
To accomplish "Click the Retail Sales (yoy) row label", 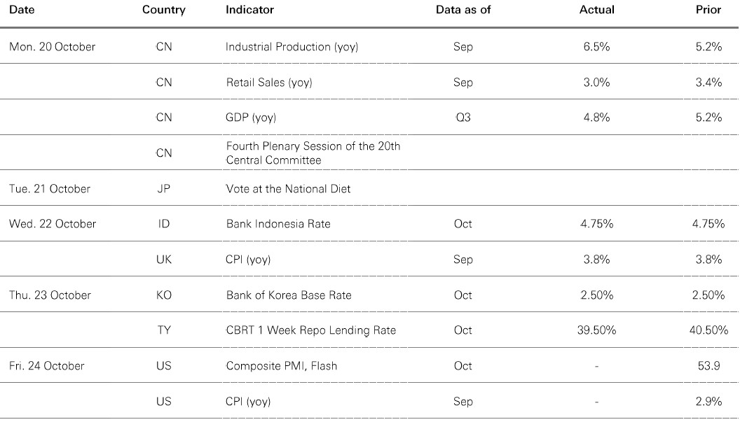I will [268, 83].
